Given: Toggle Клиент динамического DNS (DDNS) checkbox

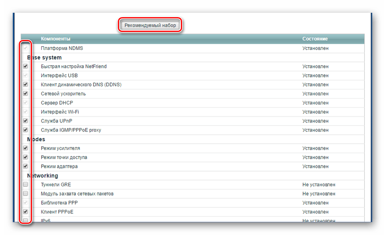Looking at the screenshot, I should click(26, 85).
